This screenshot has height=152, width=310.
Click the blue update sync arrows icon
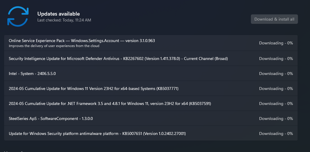coord(18,17)
